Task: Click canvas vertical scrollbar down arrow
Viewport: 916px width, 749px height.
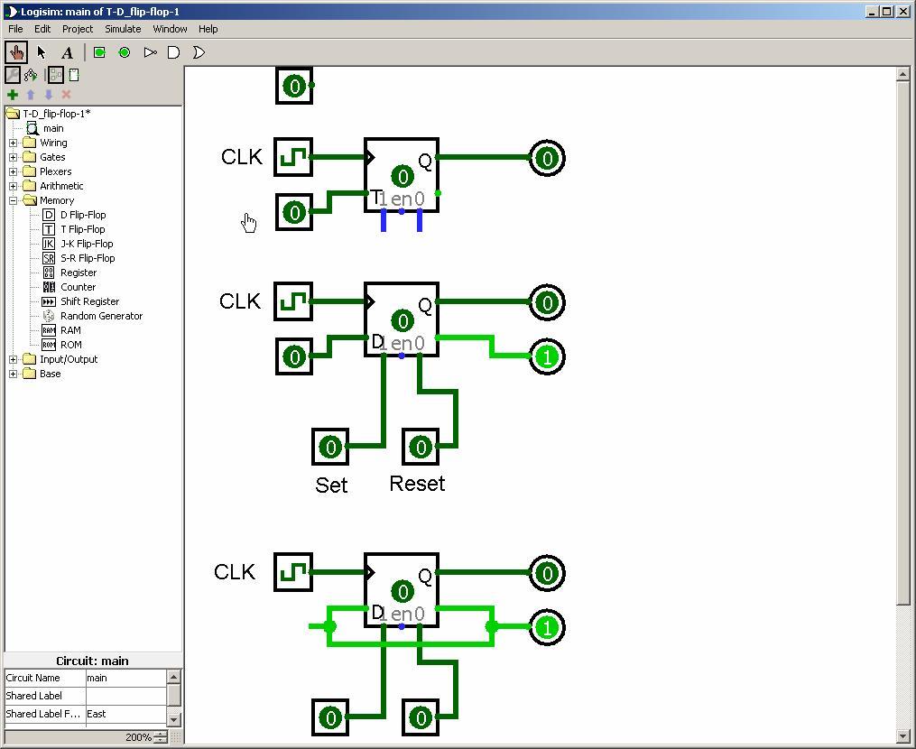Action: (902, 736)
